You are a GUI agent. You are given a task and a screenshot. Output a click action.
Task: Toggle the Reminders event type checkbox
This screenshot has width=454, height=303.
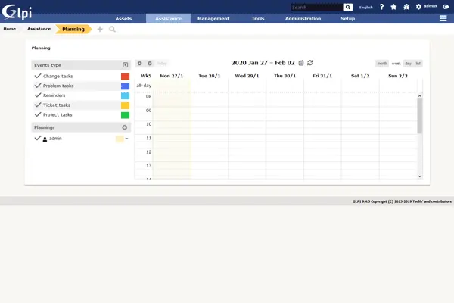[x=38, y=95]
